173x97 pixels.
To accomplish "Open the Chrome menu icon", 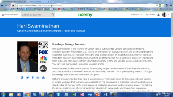I will [x=171, y=5].
